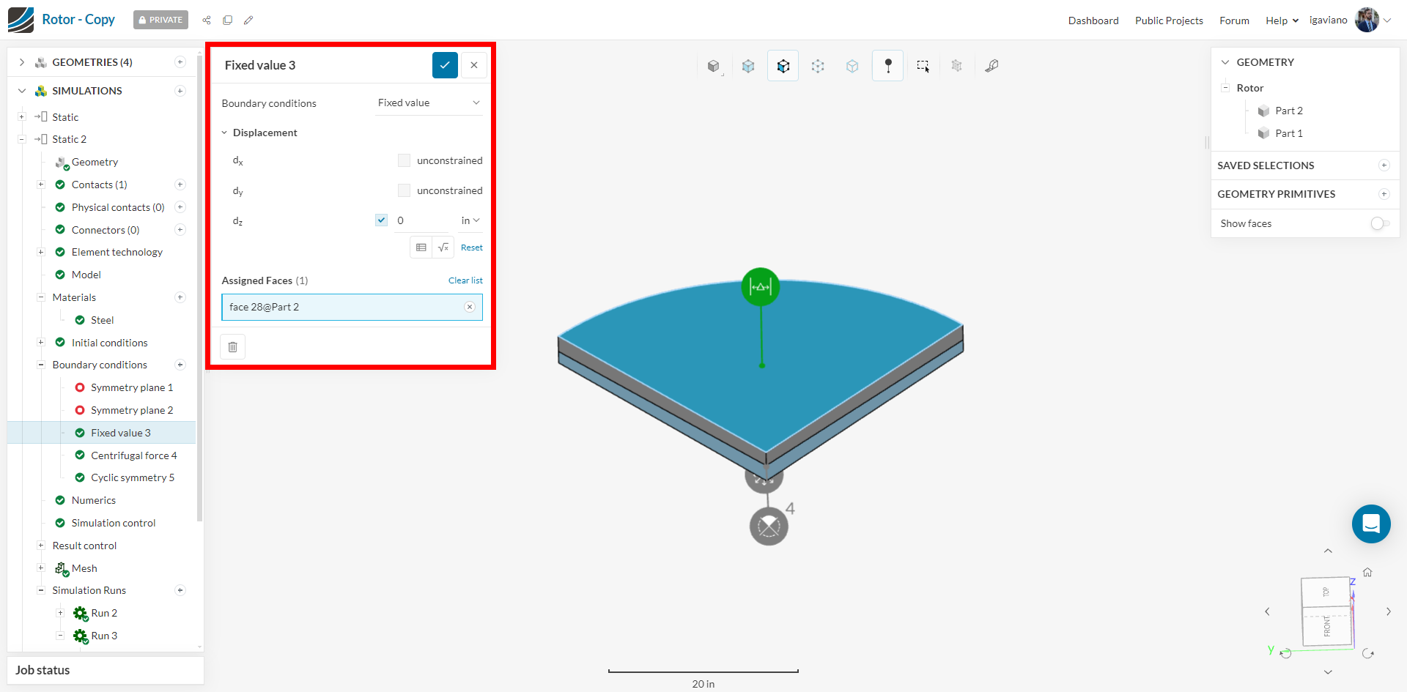Rotate view right with the arrow
Image resolution: width=1407 pixels, height=692 pixels.
tap(1388, 611)
